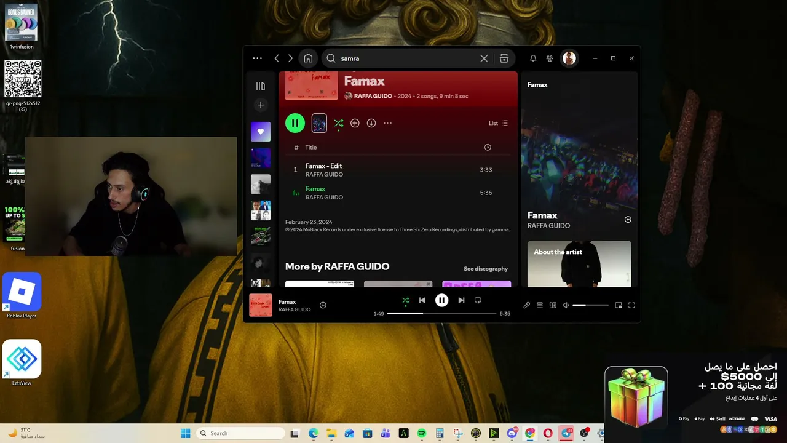This screenshot has width=787, height=443.
Task: Open Discord from the taskbar
Action: tap(512, 433)
